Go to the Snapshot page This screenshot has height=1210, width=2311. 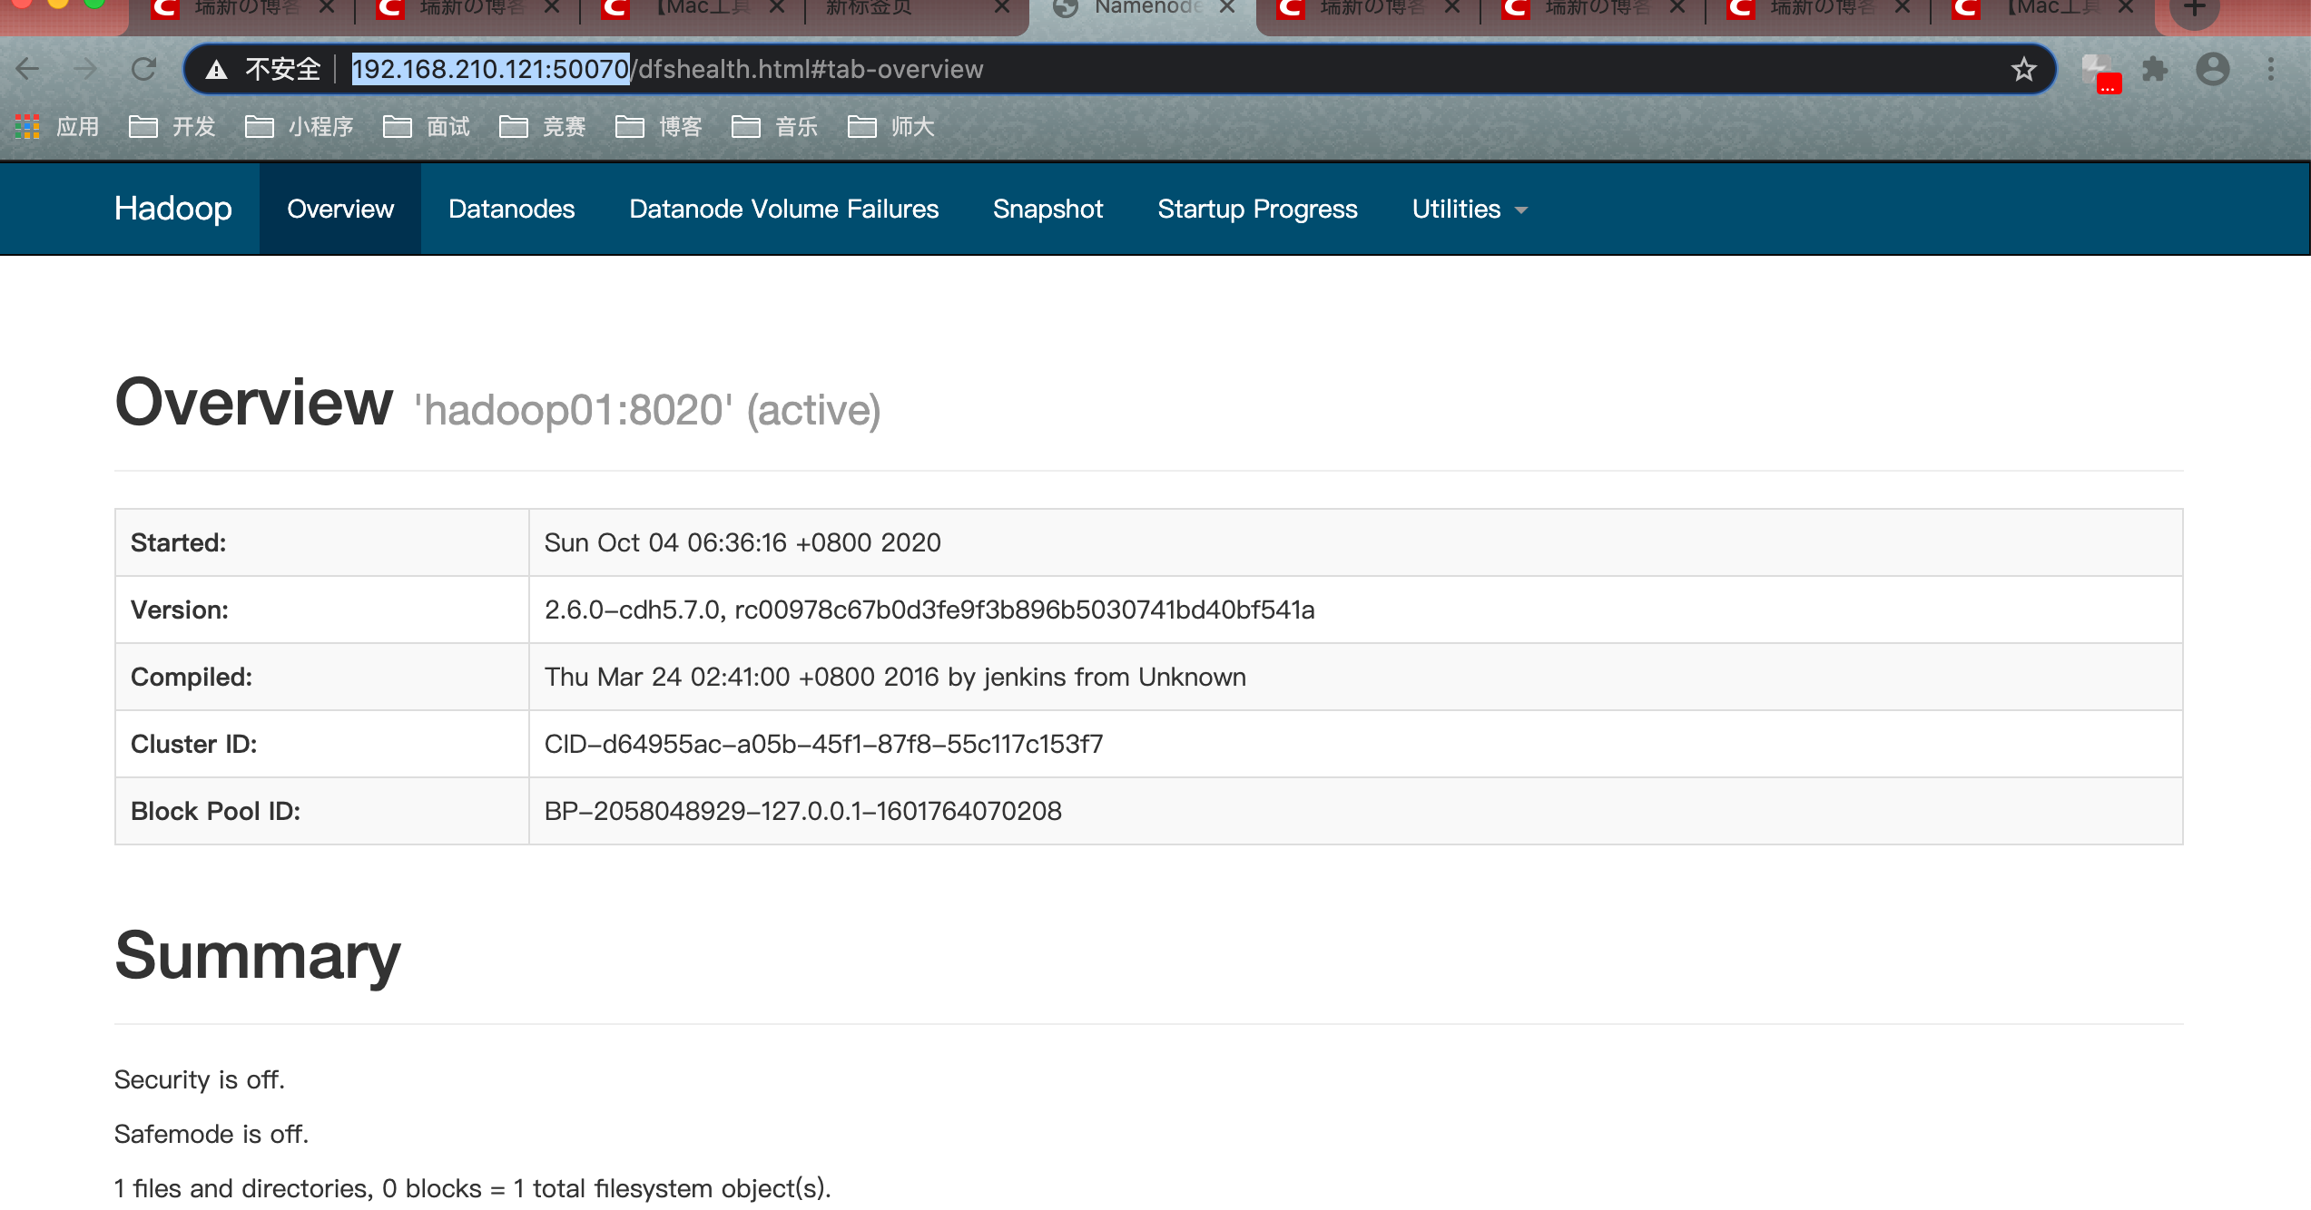(x=1047, y=209)
